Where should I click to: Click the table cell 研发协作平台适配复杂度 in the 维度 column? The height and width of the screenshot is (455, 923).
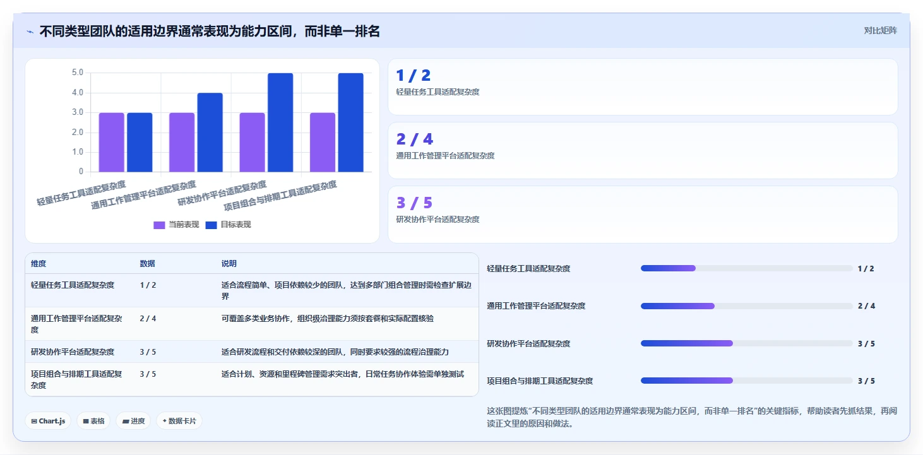pos(73,352)
